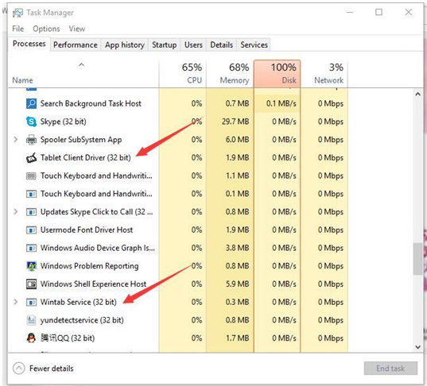Click the scrollbar down arrow
The width and height of the screenshot is (427, 386).
pyautogui.click(x=418, y=347)
